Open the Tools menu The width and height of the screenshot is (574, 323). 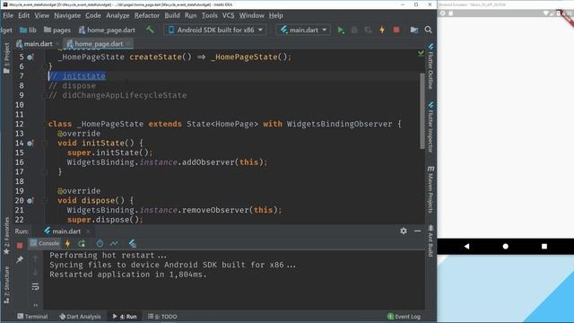tap(209, 15)
